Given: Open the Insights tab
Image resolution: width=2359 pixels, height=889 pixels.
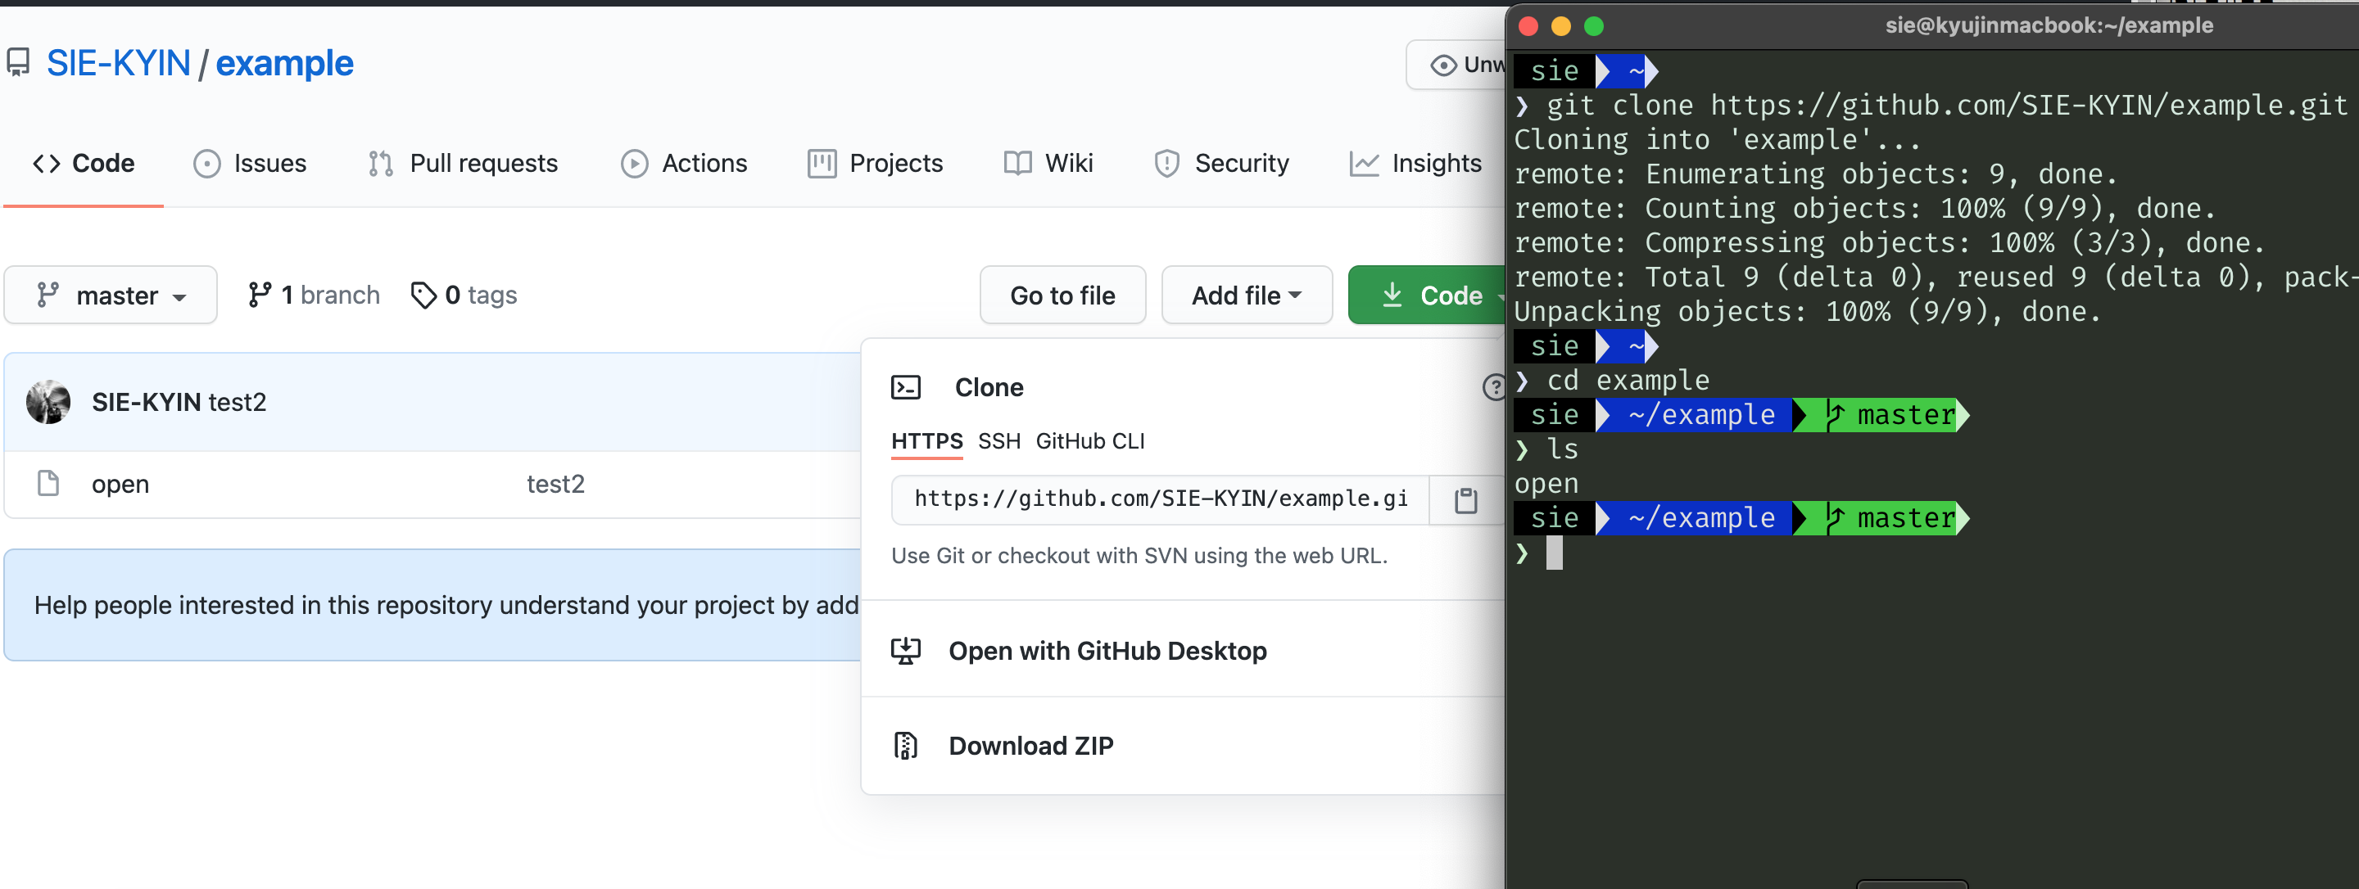Looking at the screenshot, I should [1415, 163].
